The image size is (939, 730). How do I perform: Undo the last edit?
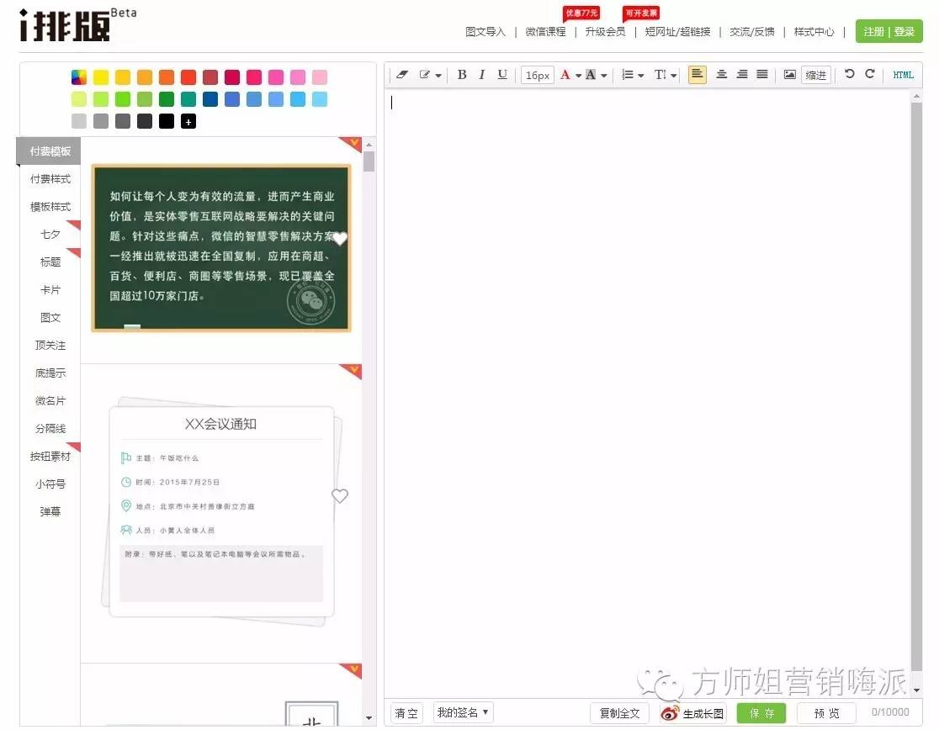click(x=848, y=74)
